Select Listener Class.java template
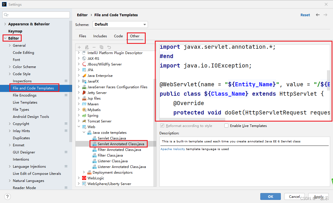Image resolution: width=333 pixels, height=203 pixels. tap(113, 161)
